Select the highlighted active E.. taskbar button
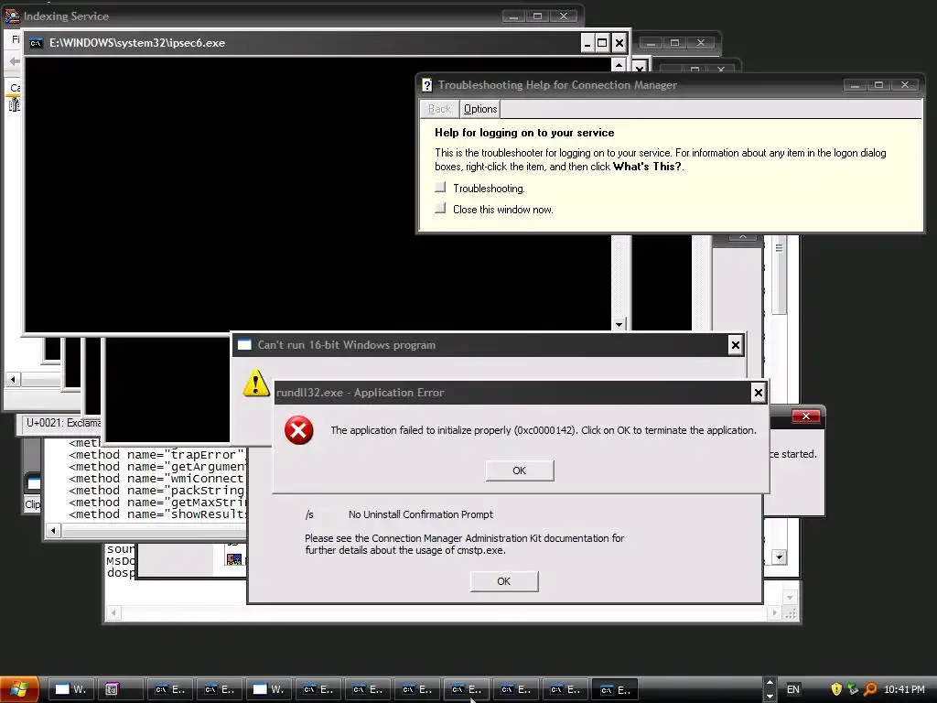Viewport: 937px width, 703px height. tap(616, 689)
